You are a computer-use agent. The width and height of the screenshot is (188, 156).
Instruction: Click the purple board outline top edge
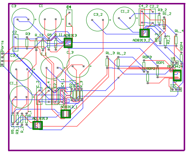click(x=97, y=4)
